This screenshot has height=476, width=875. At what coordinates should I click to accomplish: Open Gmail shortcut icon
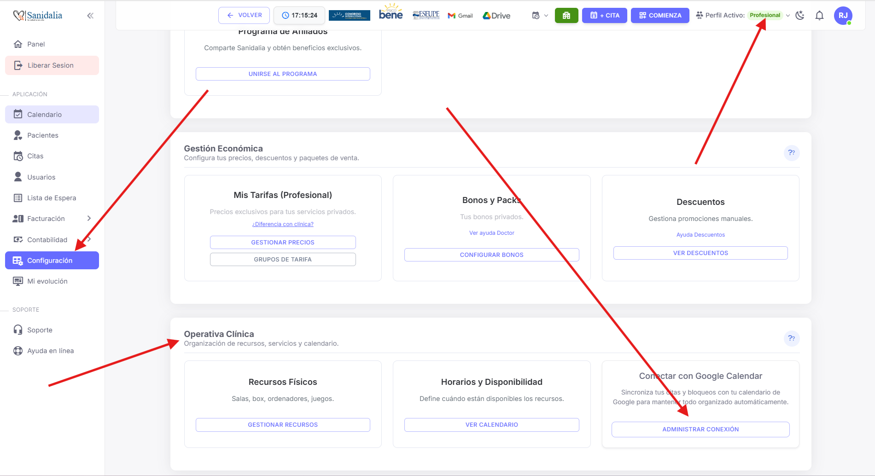click(460, 16)
